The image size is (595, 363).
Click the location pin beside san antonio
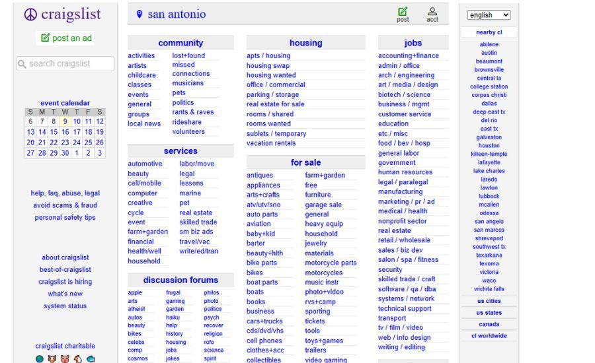pyautogui.click(x=139, y=15)
